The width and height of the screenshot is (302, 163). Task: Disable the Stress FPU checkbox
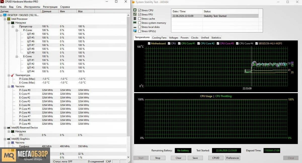click(x=140, y=14)
